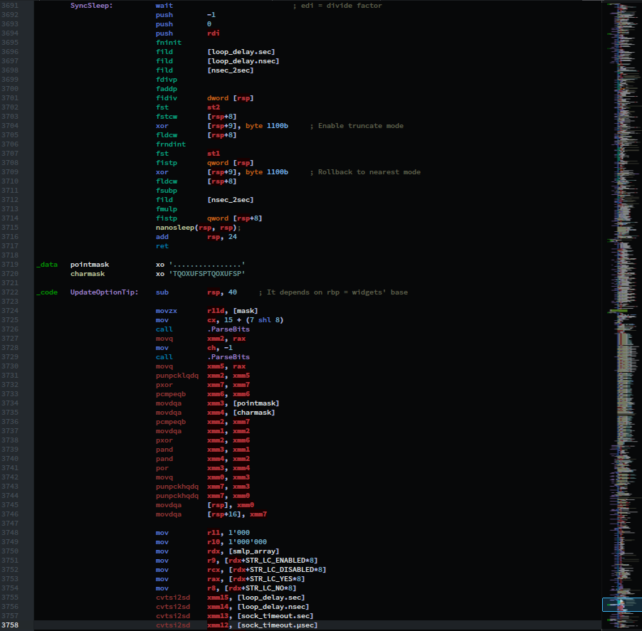642x631 pixels.
Task: Click the fninit instruction
Action: (169, 43)
